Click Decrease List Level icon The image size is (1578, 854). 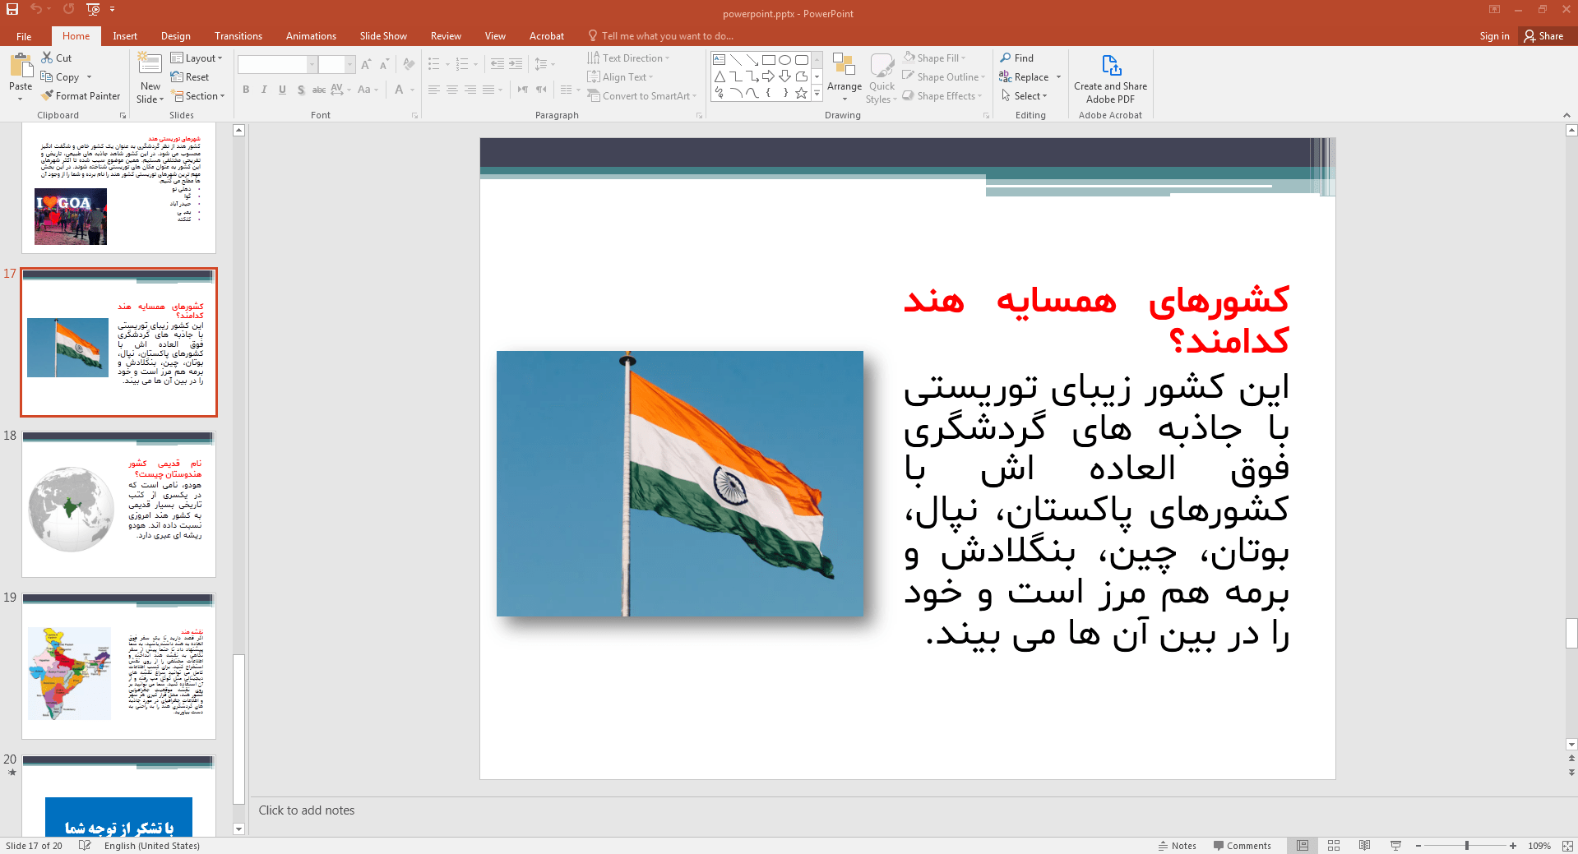(497, 64)
